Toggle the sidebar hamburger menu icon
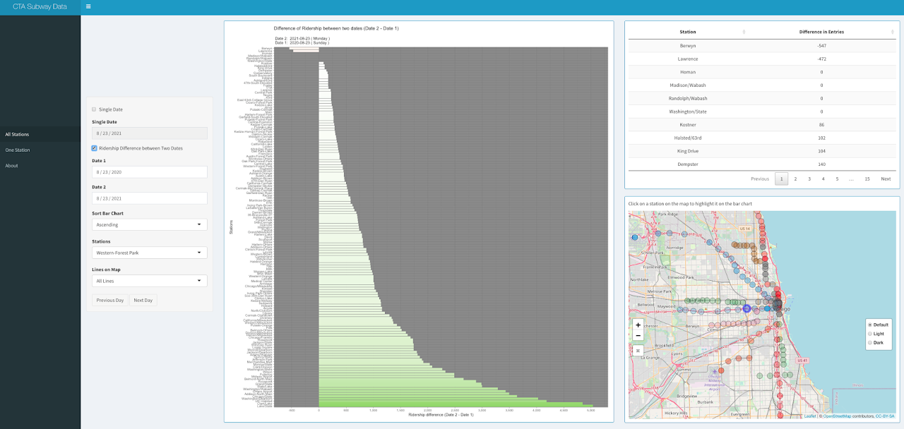 click(88, 6)
